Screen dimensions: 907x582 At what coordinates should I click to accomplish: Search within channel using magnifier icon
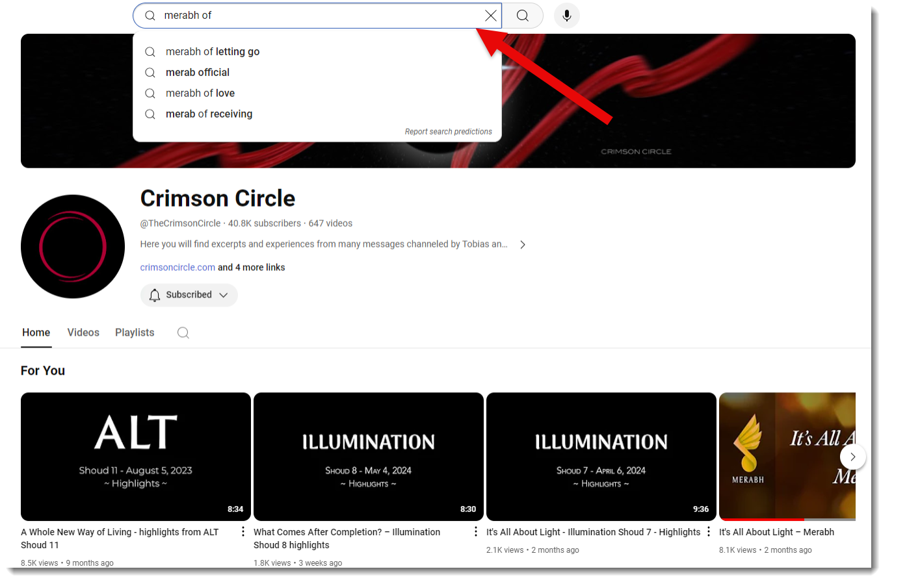pos(183,333)
